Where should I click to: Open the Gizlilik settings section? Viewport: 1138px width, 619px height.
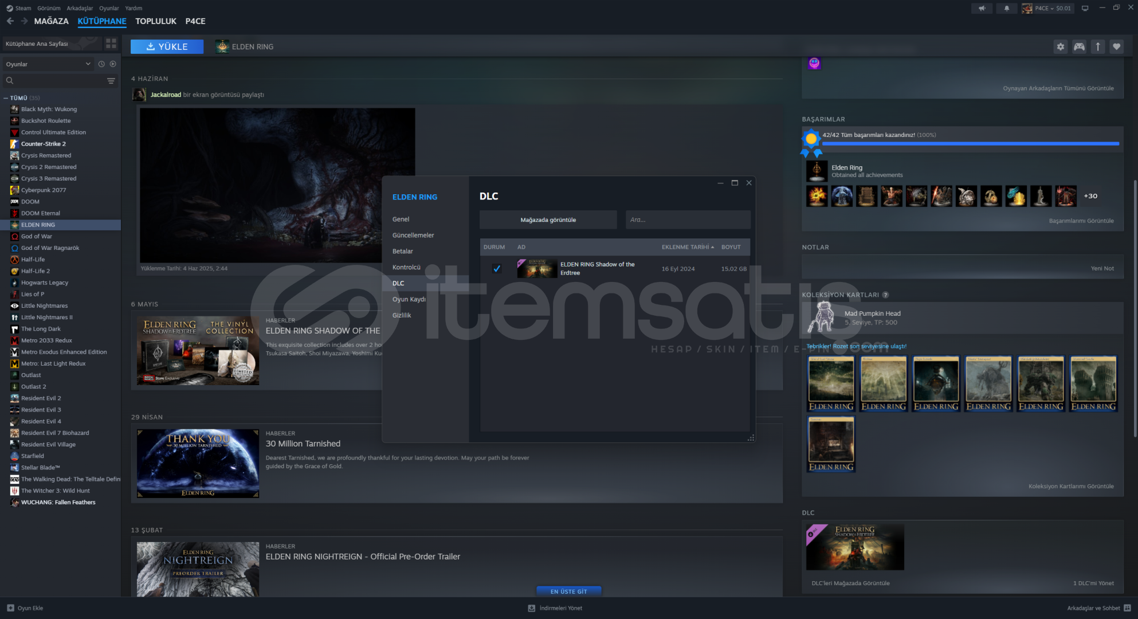click(402, 316)
